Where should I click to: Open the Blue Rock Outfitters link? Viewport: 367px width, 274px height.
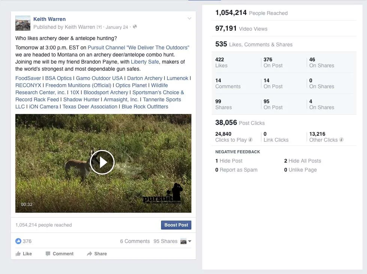(x=145, y=107)
